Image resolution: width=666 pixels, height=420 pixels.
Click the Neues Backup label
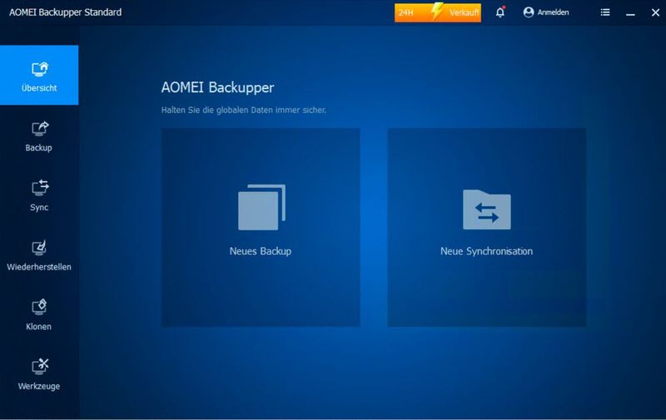coord(261,251)
